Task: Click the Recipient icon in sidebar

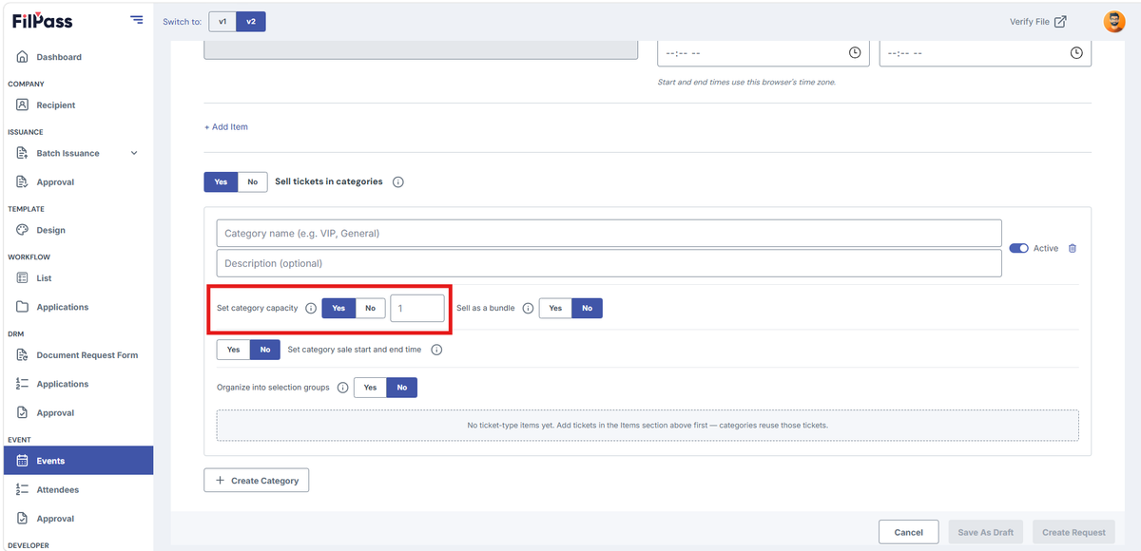Action: pyautogui.click(x=23, y=105)
